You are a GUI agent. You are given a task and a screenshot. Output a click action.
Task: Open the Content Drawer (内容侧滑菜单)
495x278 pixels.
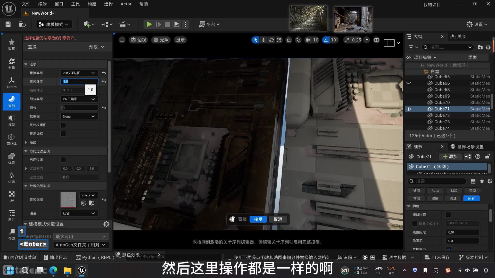(x=20, y=257)
